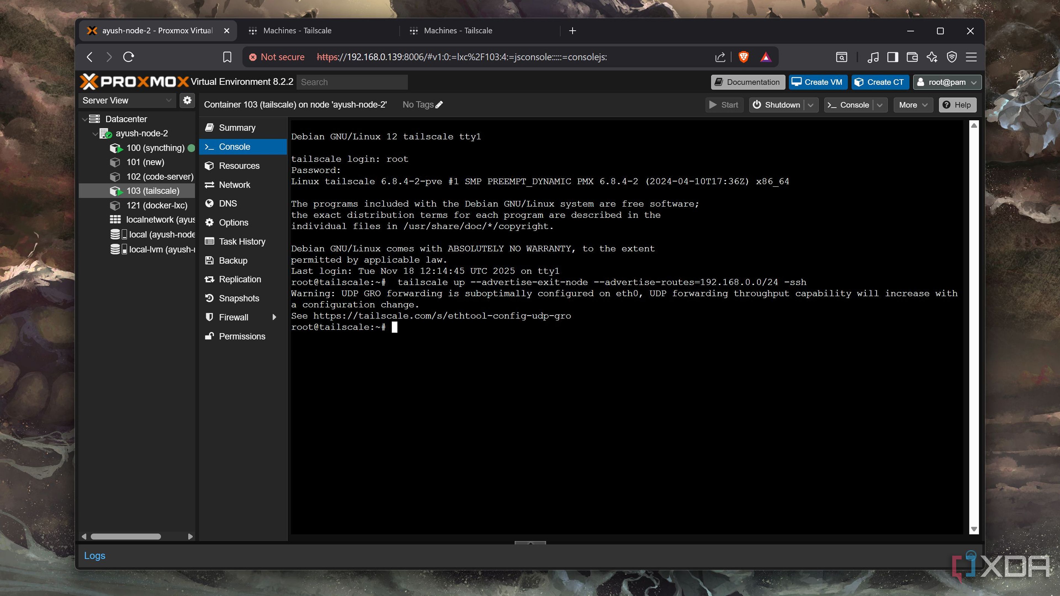
Task: Open the Brave Wallet icon
Action: [912, 57]
